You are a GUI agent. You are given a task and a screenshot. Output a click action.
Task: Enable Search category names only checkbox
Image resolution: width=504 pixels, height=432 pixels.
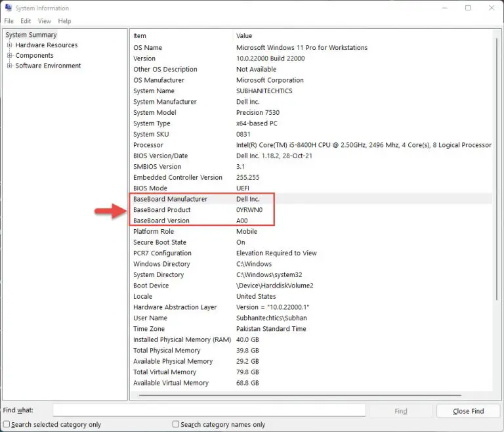pos(176,425)
